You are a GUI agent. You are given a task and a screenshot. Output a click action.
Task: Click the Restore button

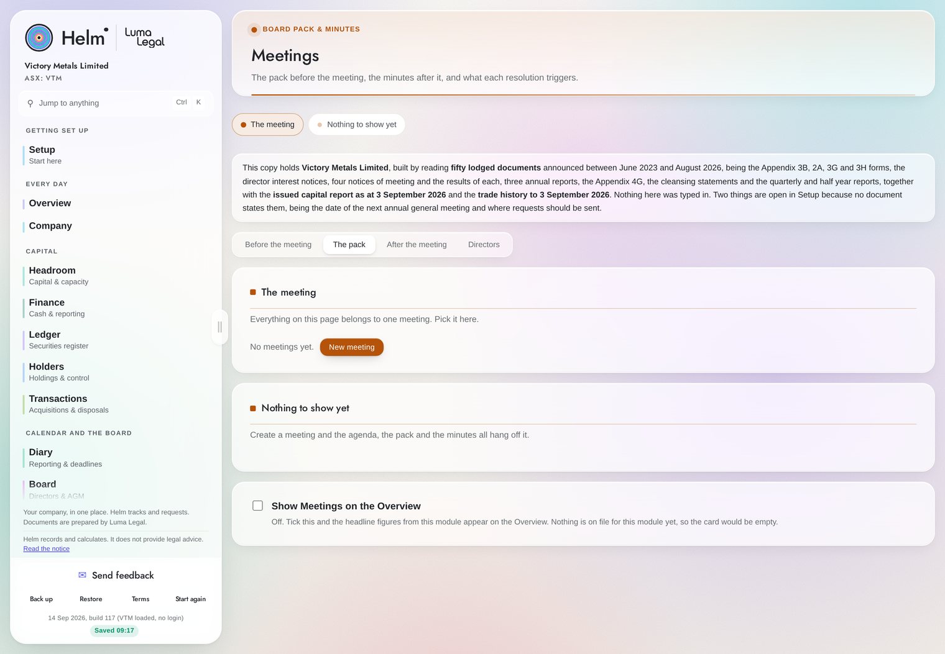pyautogui.click(x=91, y=599)
